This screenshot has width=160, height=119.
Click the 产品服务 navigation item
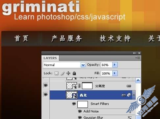point(67,38)
